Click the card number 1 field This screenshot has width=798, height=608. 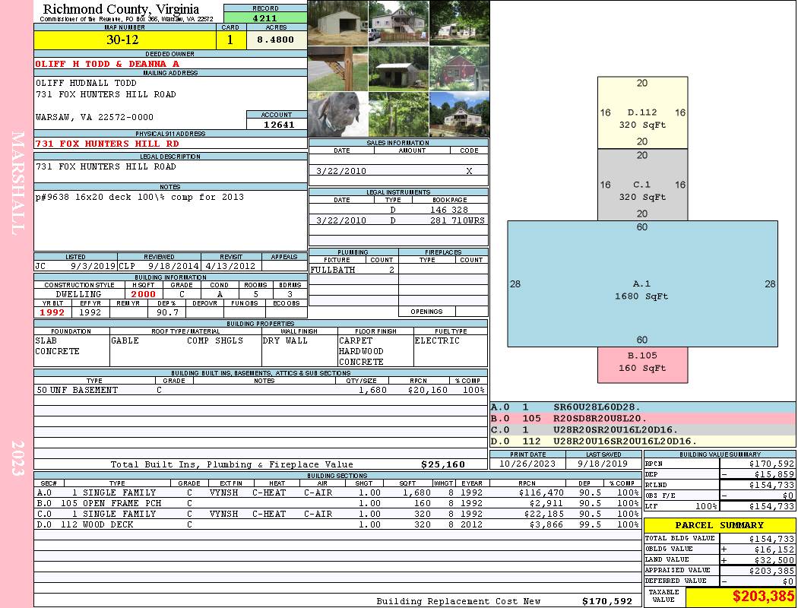tap(230, 40)
